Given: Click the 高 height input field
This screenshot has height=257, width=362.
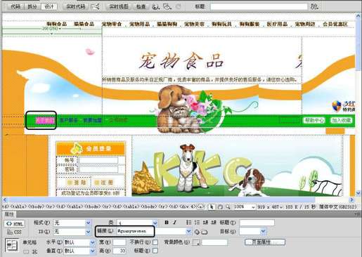Looking at the screenshot, I should point(119,251).
